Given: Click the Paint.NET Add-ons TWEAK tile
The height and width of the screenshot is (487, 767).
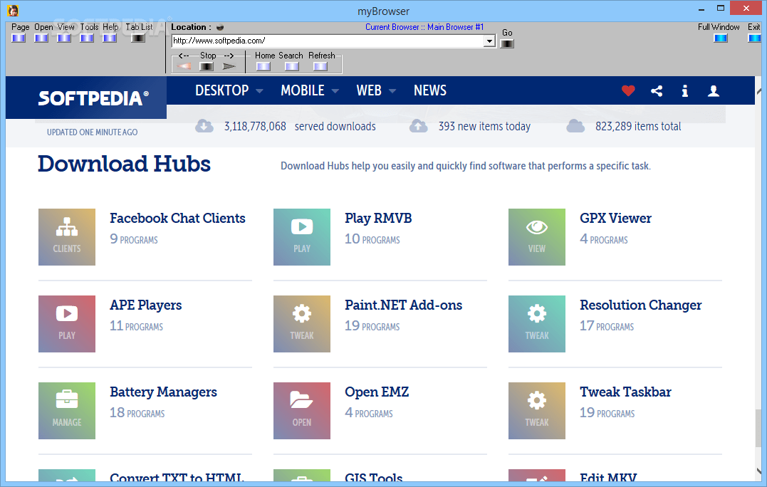Looking at the screenshot, I should pyautogui.click(x=302, y=324).
